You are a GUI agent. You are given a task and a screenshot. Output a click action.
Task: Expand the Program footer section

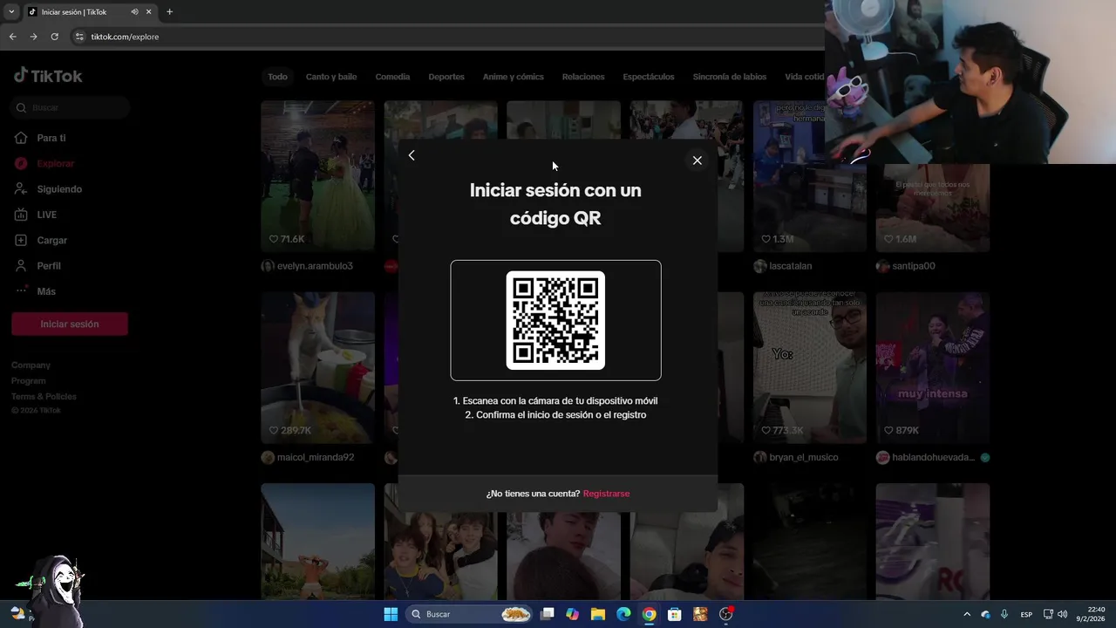coord(29,381)
